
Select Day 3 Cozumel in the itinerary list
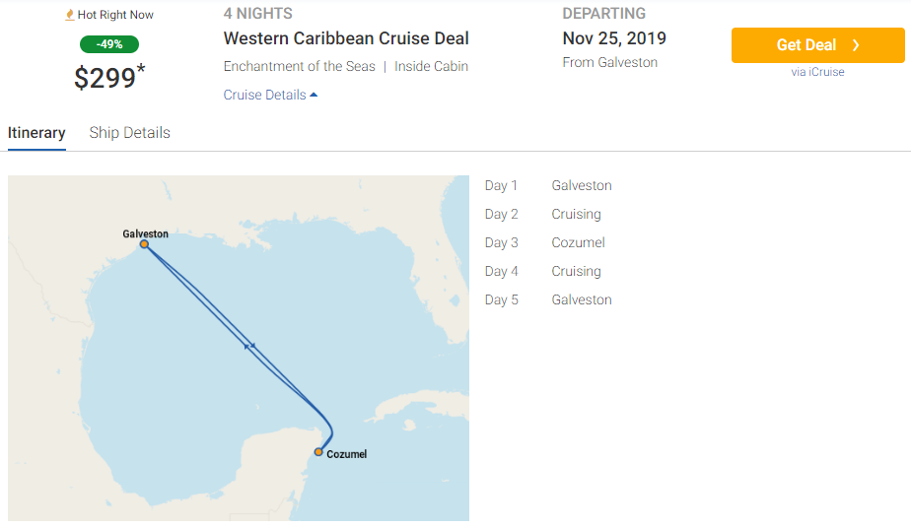(578, 242)
